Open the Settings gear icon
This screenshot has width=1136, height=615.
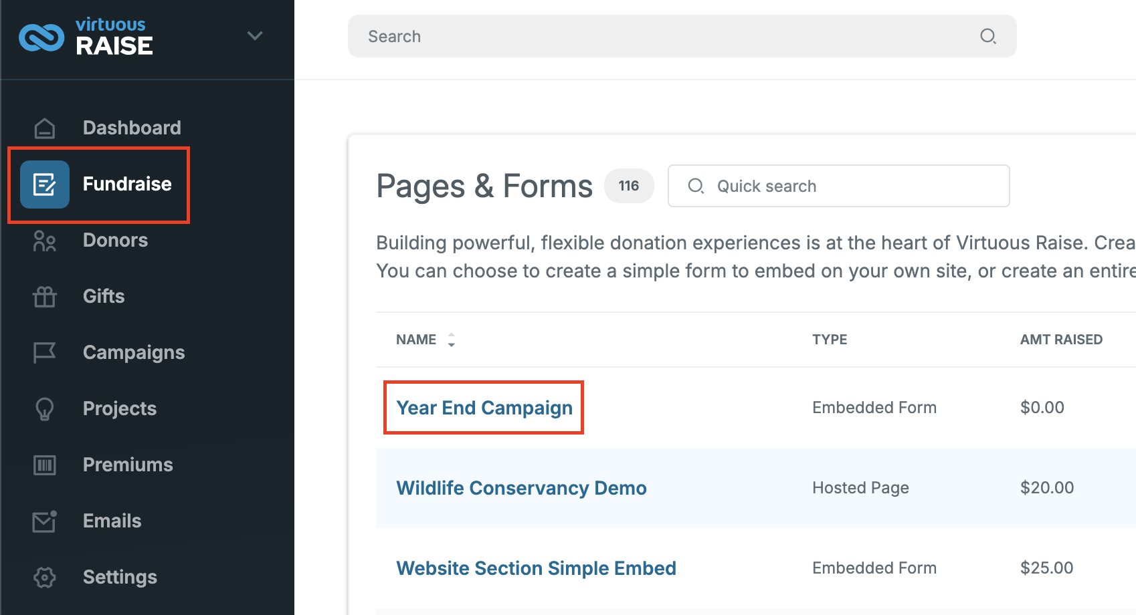[45, 577]
